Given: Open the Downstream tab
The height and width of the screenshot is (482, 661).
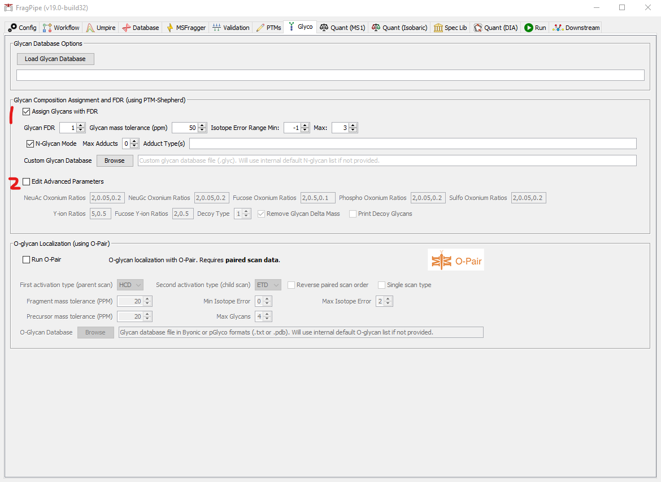Looking at the screenshot, I should 576,28.
